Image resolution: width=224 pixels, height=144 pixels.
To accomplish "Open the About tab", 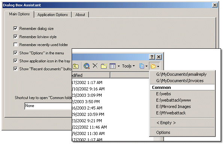I will point(80,15).
